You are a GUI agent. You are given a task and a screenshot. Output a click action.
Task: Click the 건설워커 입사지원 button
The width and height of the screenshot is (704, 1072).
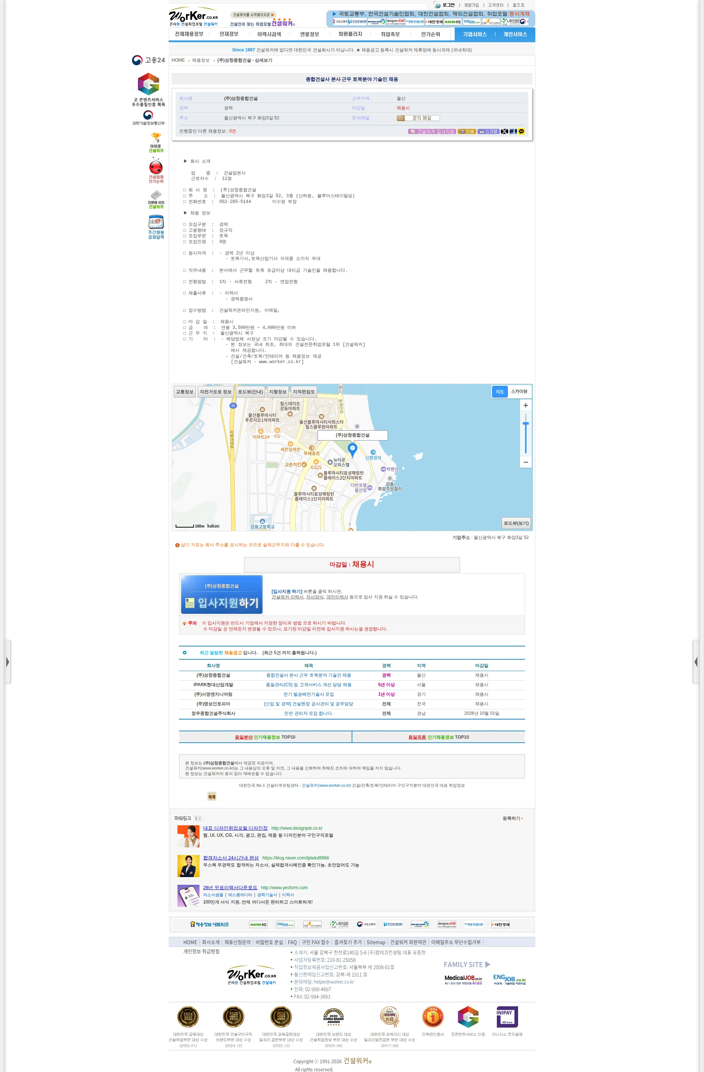click(432, 131)
